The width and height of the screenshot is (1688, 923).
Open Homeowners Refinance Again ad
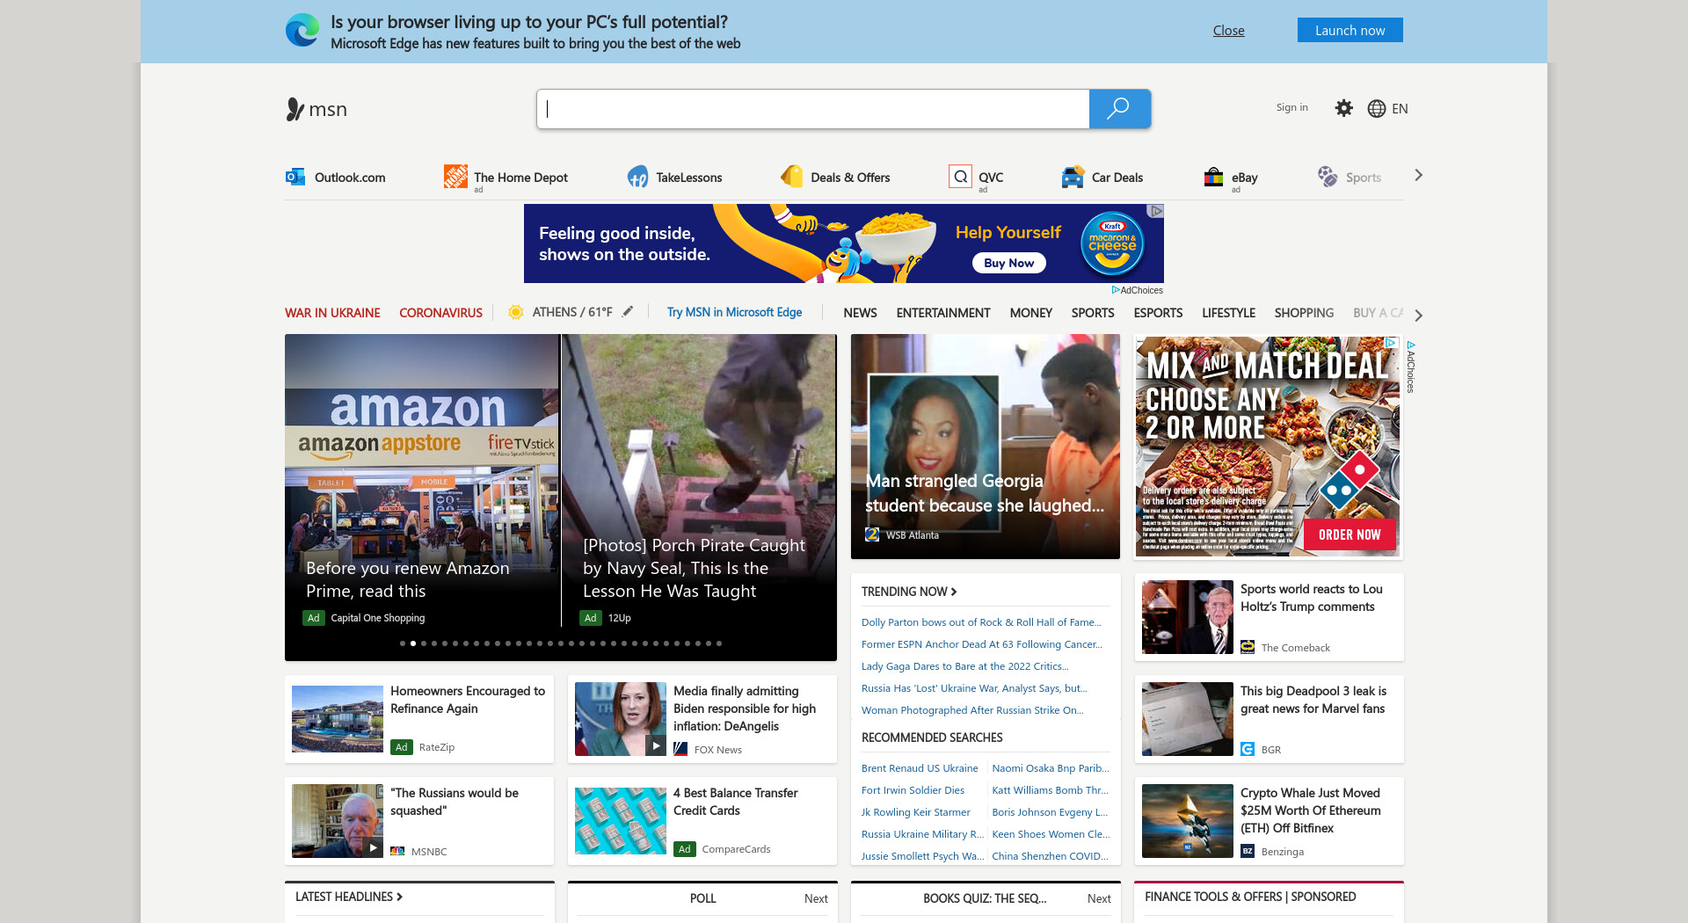[x=419, y=719]
